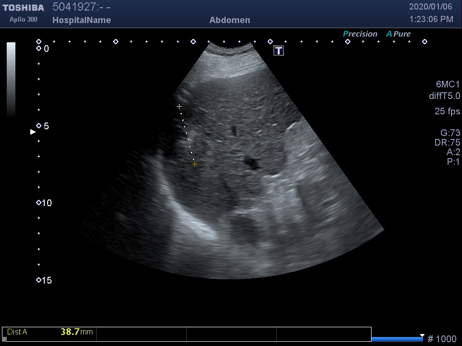Toggle the APure imaging indicator
The image size is (462, 346).
tap(398, 34)
